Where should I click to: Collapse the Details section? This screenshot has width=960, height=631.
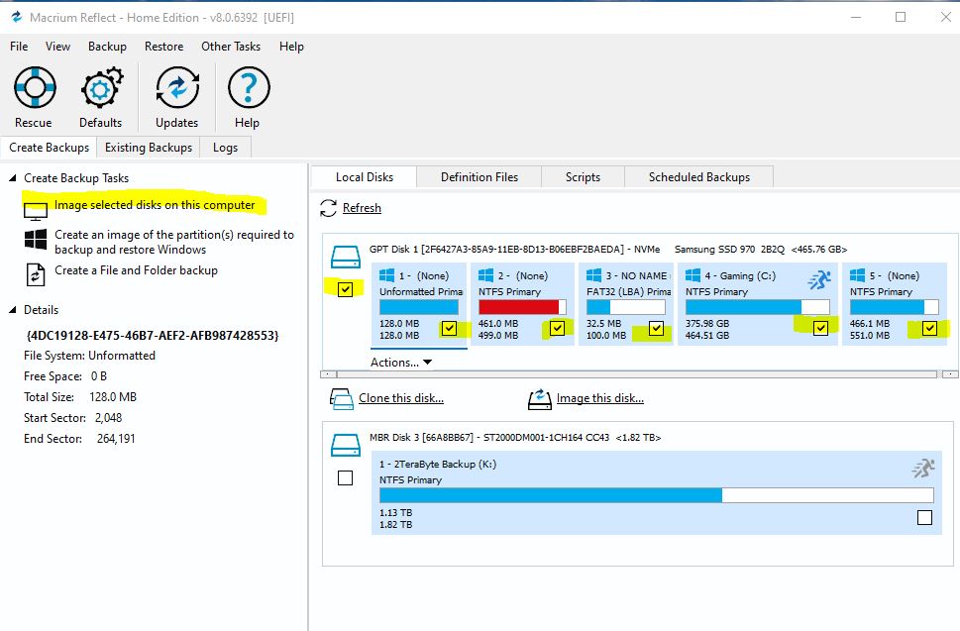pyautogui.click(x=13, y=310)
